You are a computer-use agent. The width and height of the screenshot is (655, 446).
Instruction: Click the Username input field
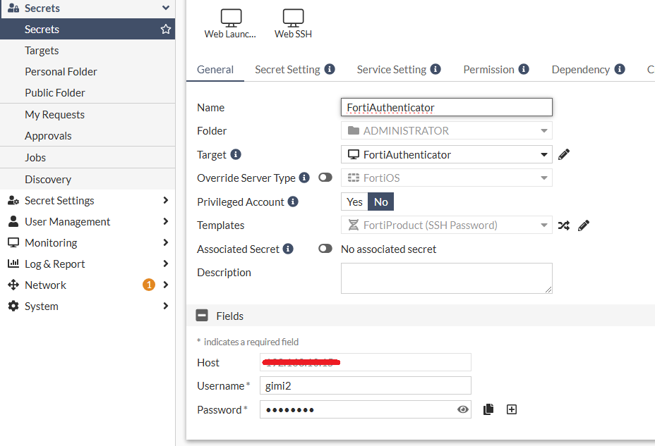tap(365, 385)
